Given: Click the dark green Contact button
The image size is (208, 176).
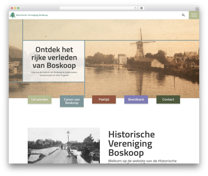Looking at the screenshot, I should (x=168, y=99).
